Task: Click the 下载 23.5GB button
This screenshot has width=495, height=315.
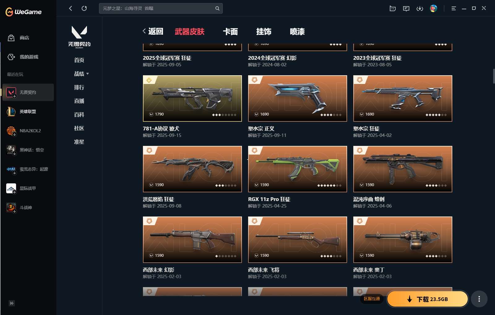Action: (x=428, y=299)
